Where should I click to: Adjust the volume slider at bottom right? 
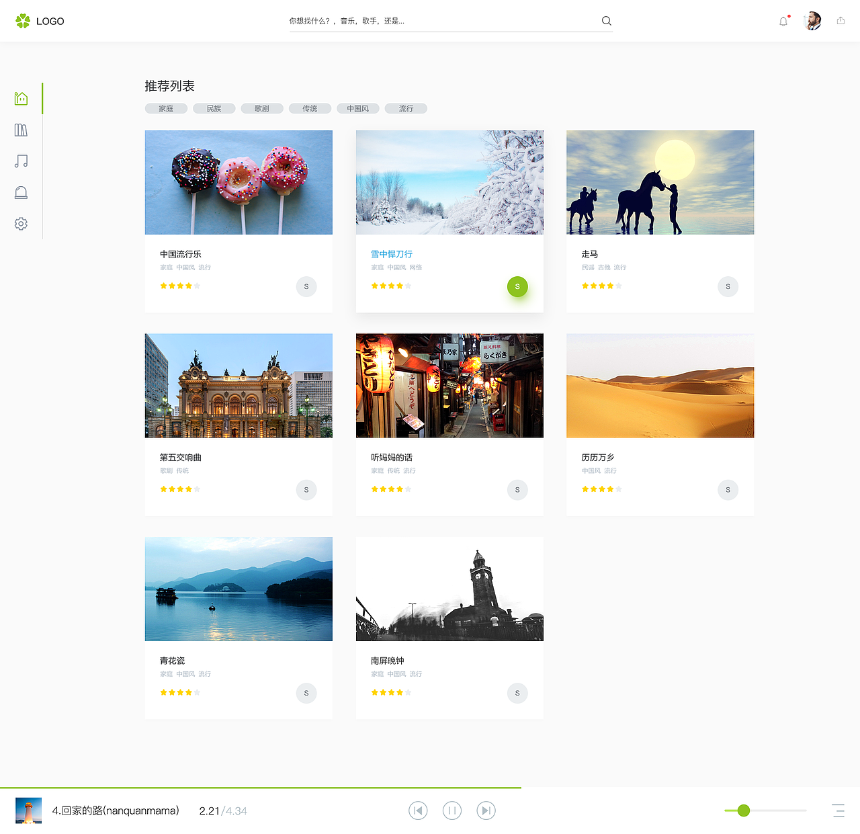[742, 811]
